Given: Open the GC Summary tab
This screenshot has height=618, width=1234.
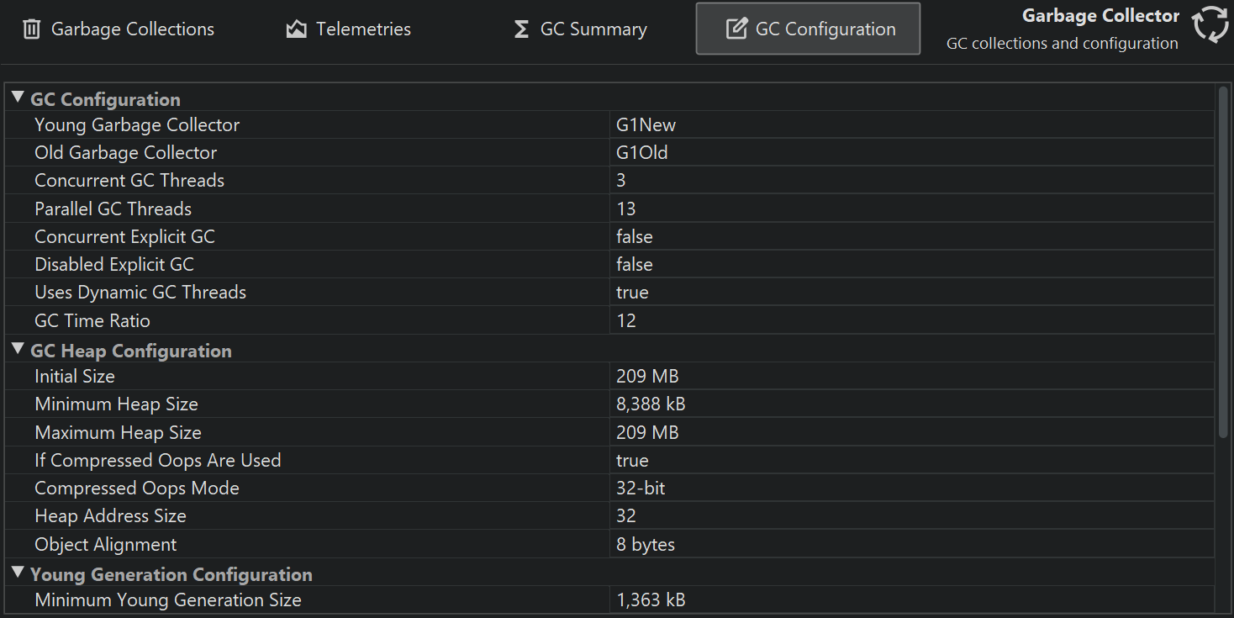Looking at the screenshot, I should coord(593,29).
